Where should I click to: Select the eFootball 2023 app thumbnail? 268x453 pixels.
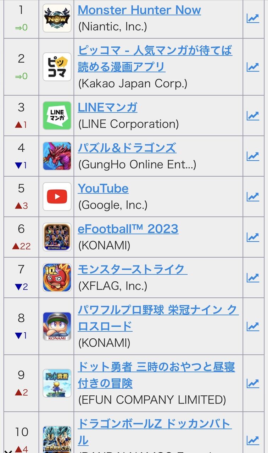coord(57,237)
